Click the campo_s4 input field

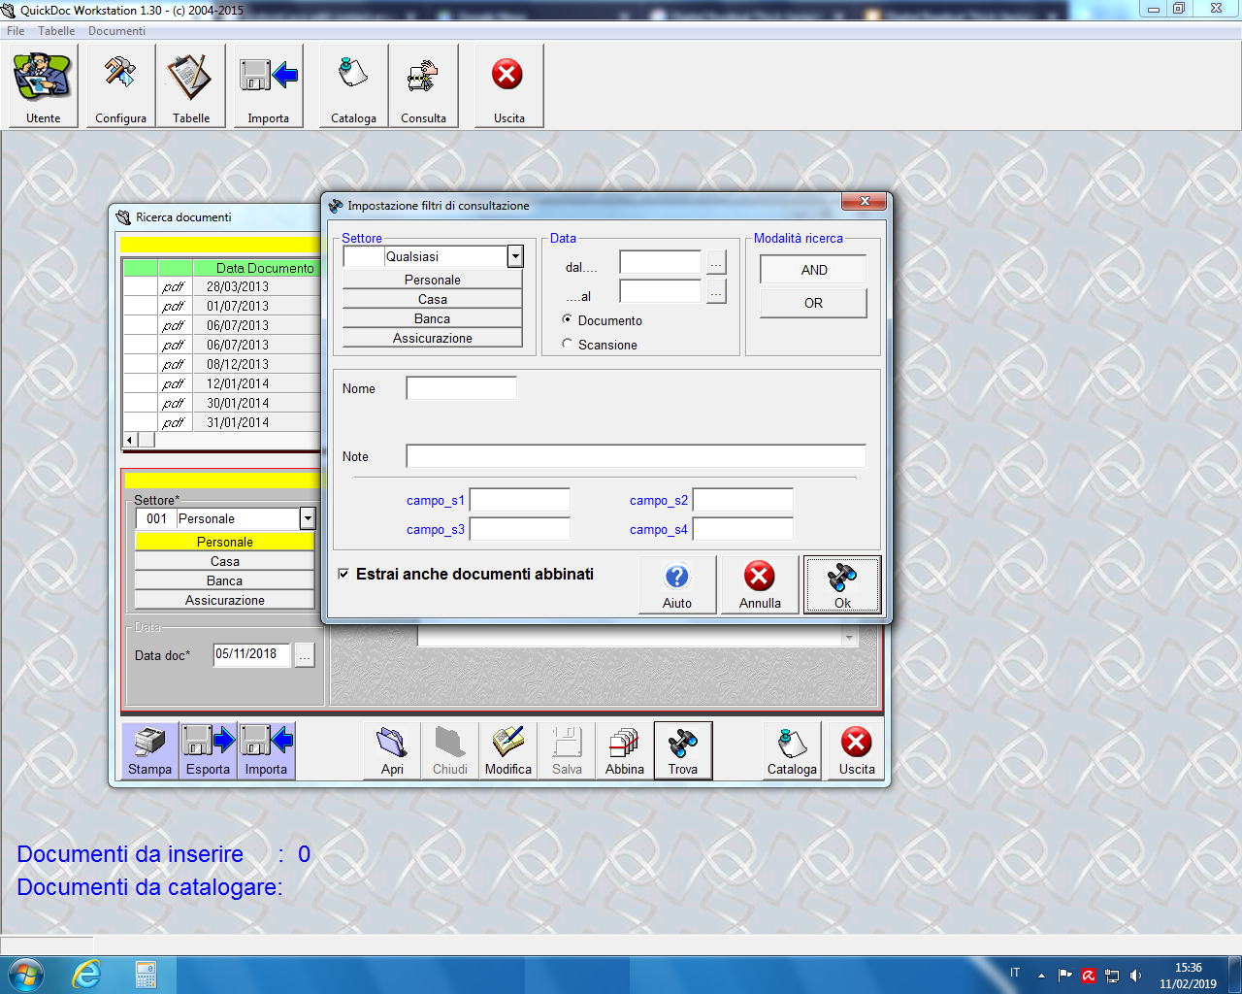[742, 529]
